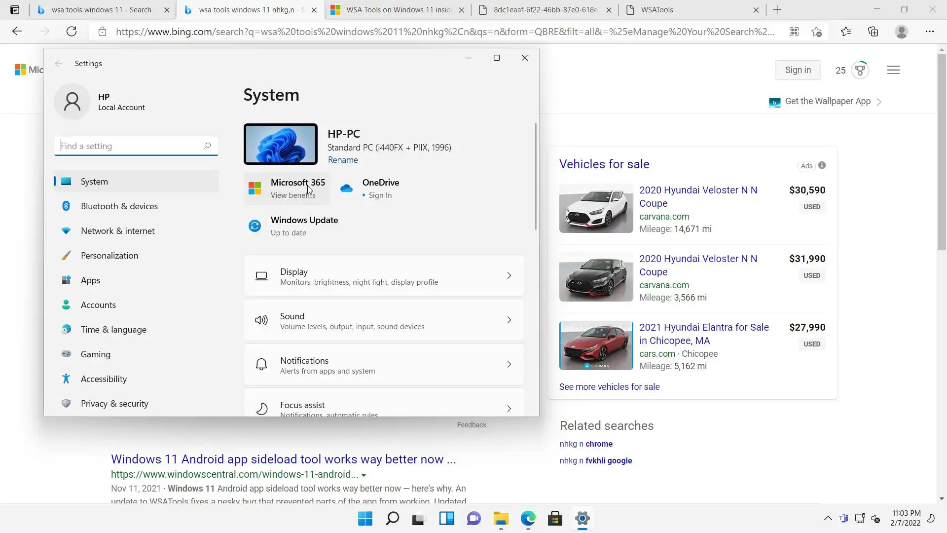Add this page to favorites star

point(816,32)
